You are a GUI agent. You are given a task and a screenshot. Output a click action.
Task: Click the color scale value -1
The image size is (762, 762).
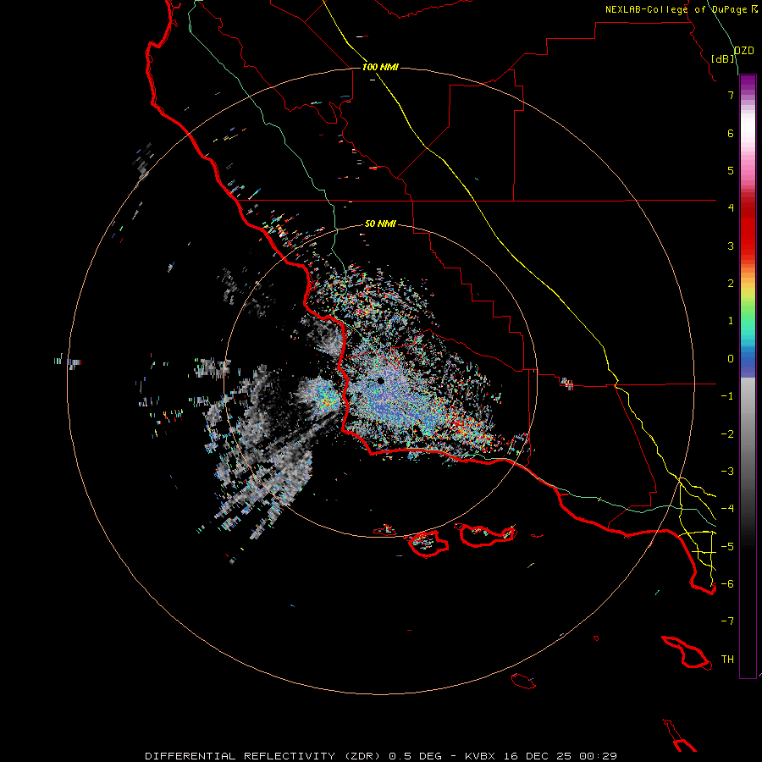tap(727, 396)
